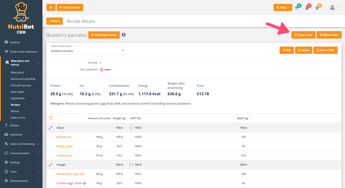Click the info icon beside Add recipe variant
Image resolution: width=345 pixels, height=188 pixels.
(x=124, y=35)
